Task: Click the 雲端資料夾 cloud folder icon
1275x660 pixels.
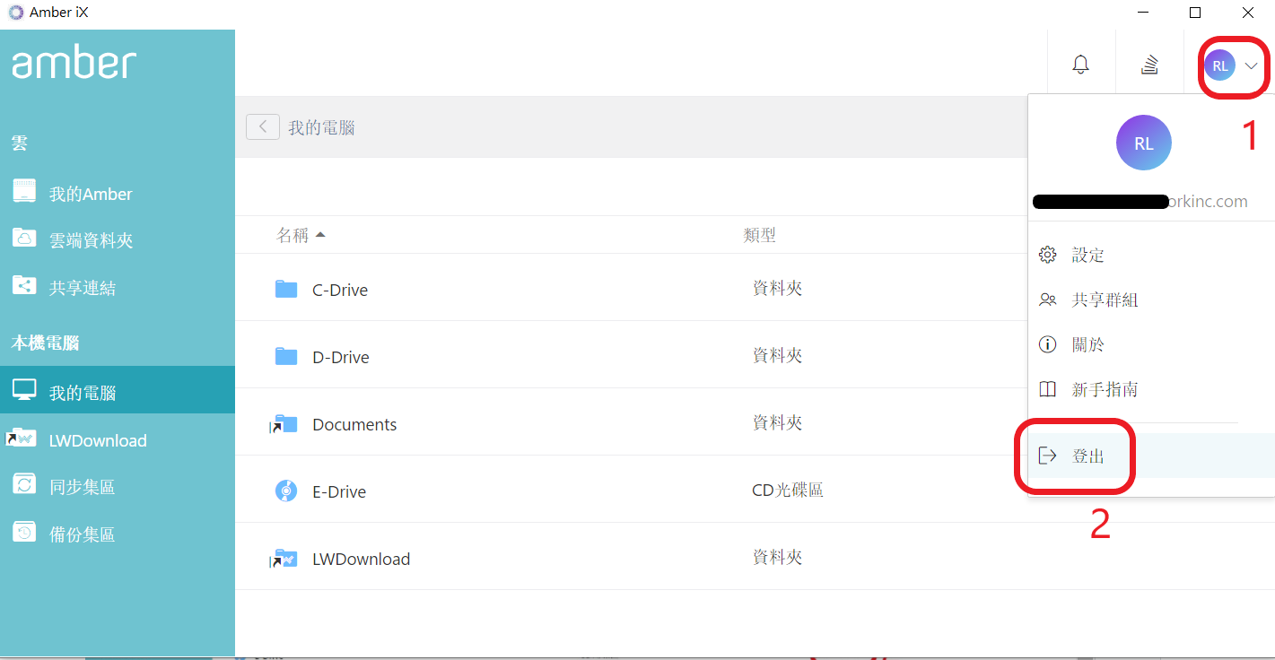Action: pos(24,238)
